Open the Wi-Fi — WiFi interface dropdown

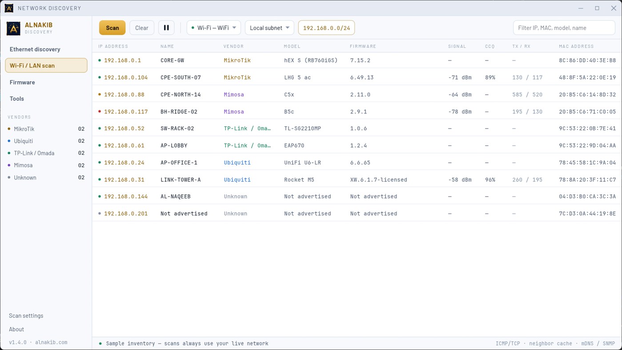coord(214,28)
